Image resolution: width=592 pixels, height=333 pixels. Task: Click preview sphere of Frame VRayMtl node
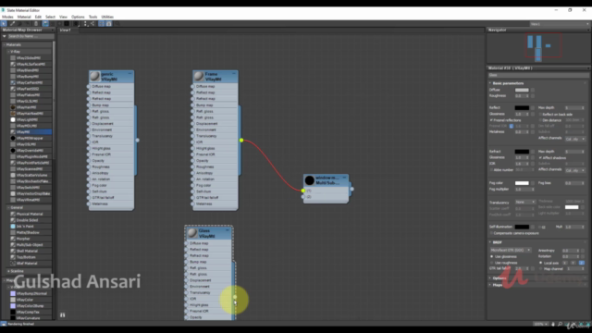tap(199, 76)
